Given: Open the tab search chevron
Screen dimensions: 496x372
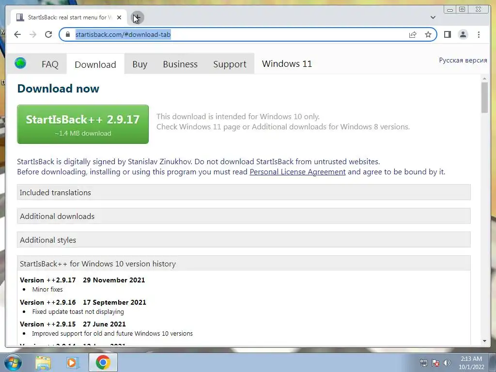Looking at the screenshot, I should (433, 17).
